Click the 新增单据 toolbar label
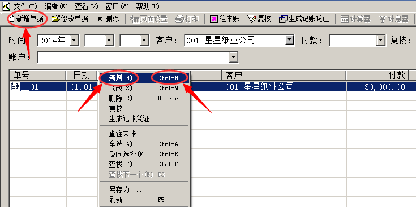 click(x=29, y=19)
